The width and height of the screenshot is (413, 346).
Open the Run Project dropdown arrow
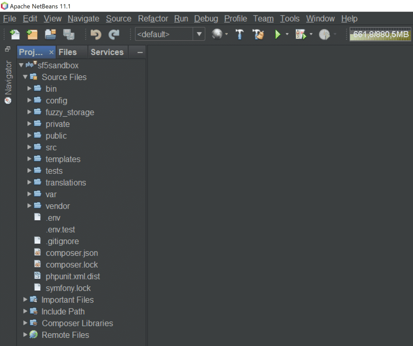(x=287, y=34)
